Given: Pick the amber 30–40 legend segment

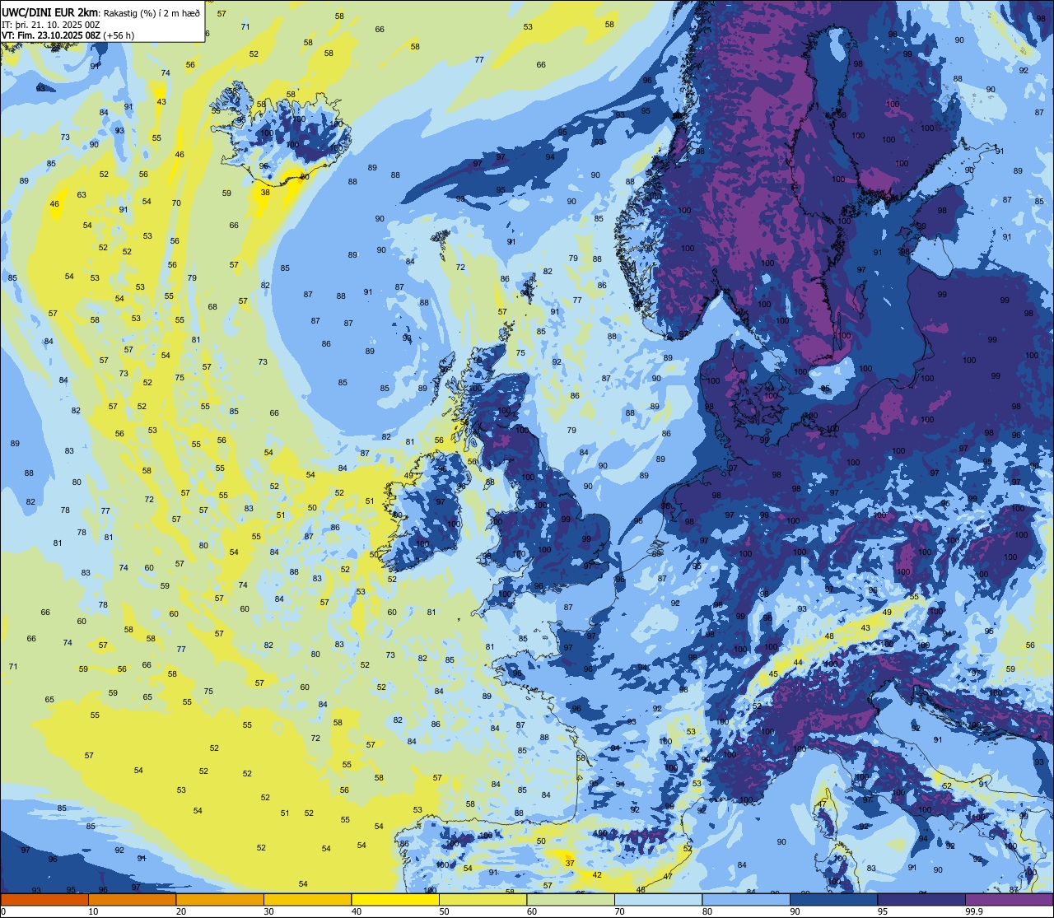Looking at the screenshot, I should click(x=307, y=899).
